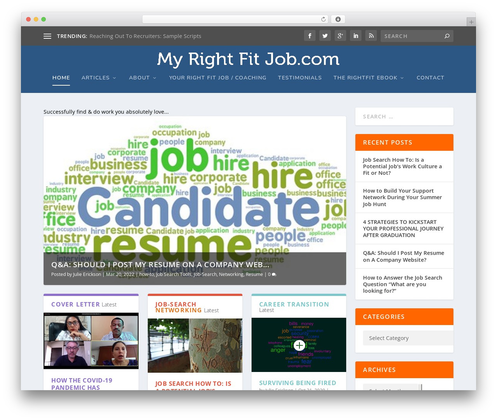Viewport: 497px width, 420px height.
Task: Open the My Right Fit Job.com logo
Action: coord(248,59)
